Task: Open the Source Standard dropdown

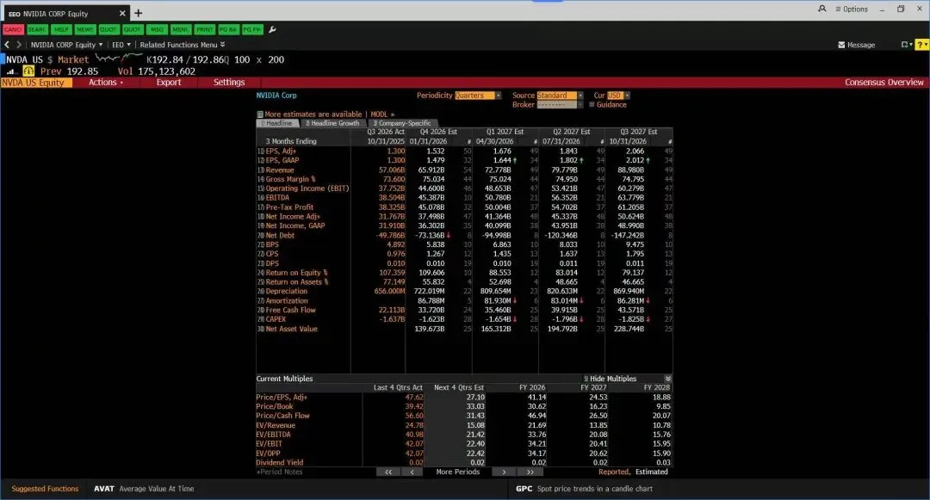Action: click(x=560, y=96)
